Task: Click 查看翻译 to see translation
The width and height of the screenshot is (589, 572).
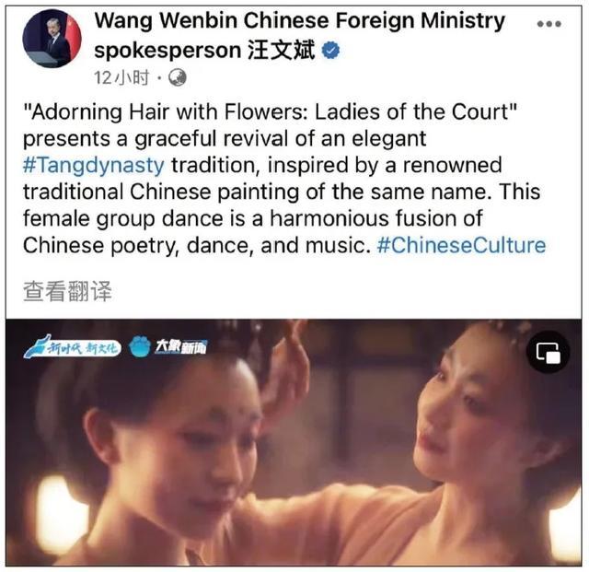Action: coord(67,291)
